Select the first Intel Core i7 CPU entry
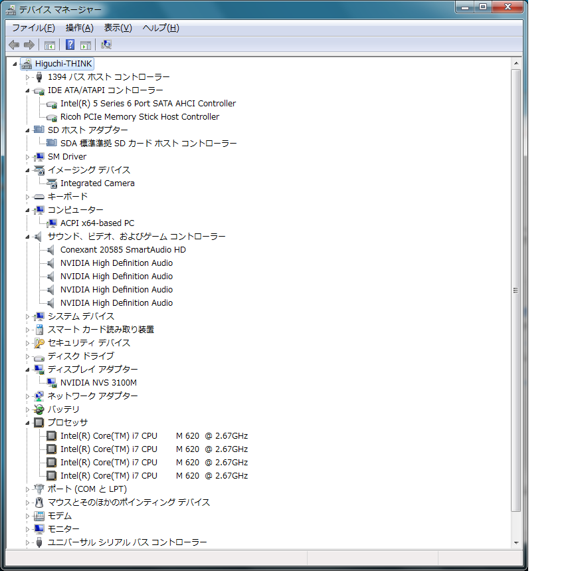The height and width of the screenshot is (571, 574). point(153,436)
